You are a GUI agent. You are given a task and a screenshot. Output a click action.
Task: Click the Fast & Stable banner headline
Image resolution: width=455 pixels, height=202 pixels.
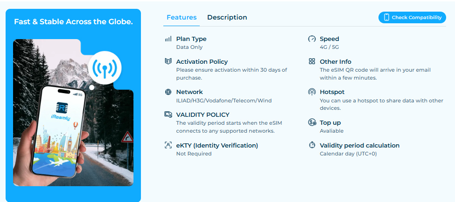coord(73,22)
